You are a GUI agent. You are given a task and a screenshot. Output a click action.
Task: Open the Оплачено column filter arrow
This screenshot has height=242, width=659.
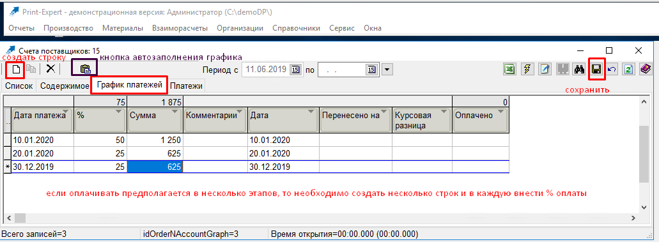(501, 112)
